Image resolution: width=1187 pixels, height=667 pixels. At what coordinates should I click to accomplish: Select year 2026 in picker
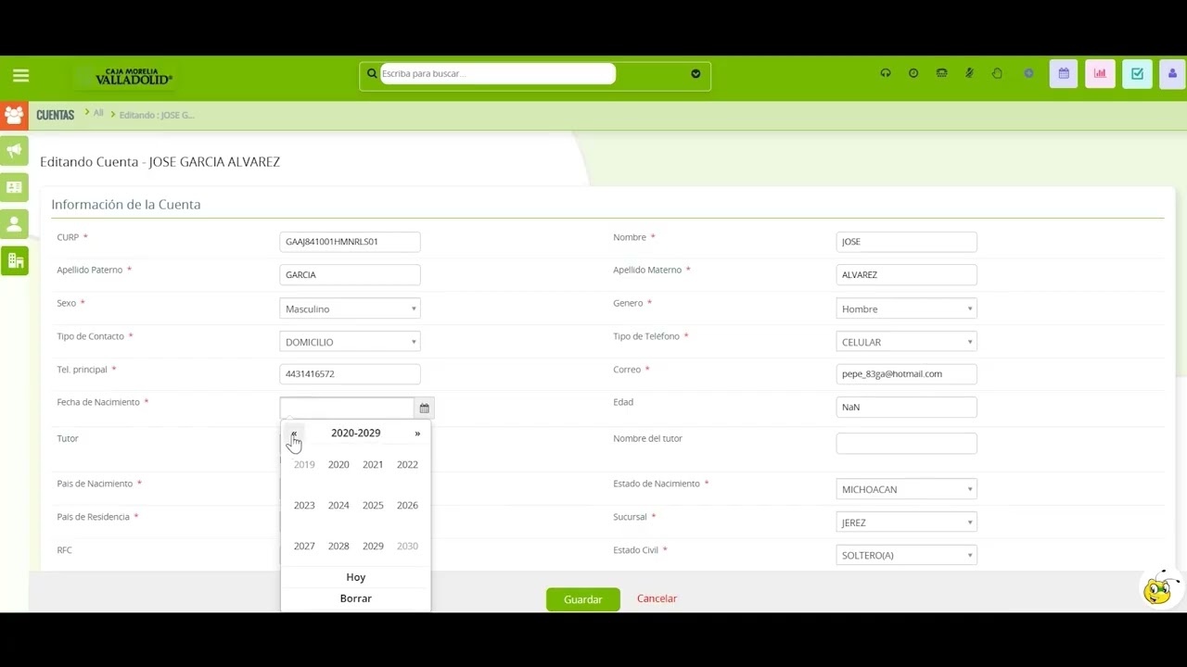pyautogui.click(x=407, y=505)
